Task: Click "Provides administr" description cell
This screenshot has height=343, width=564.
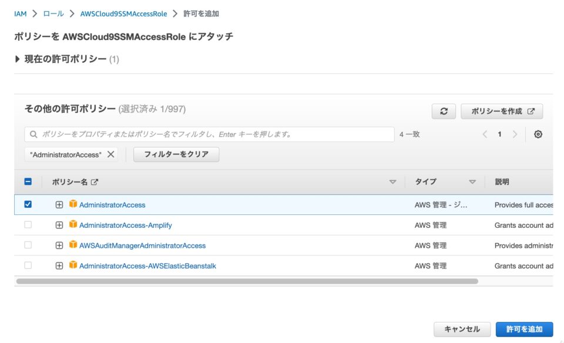Action: point(523,246)
